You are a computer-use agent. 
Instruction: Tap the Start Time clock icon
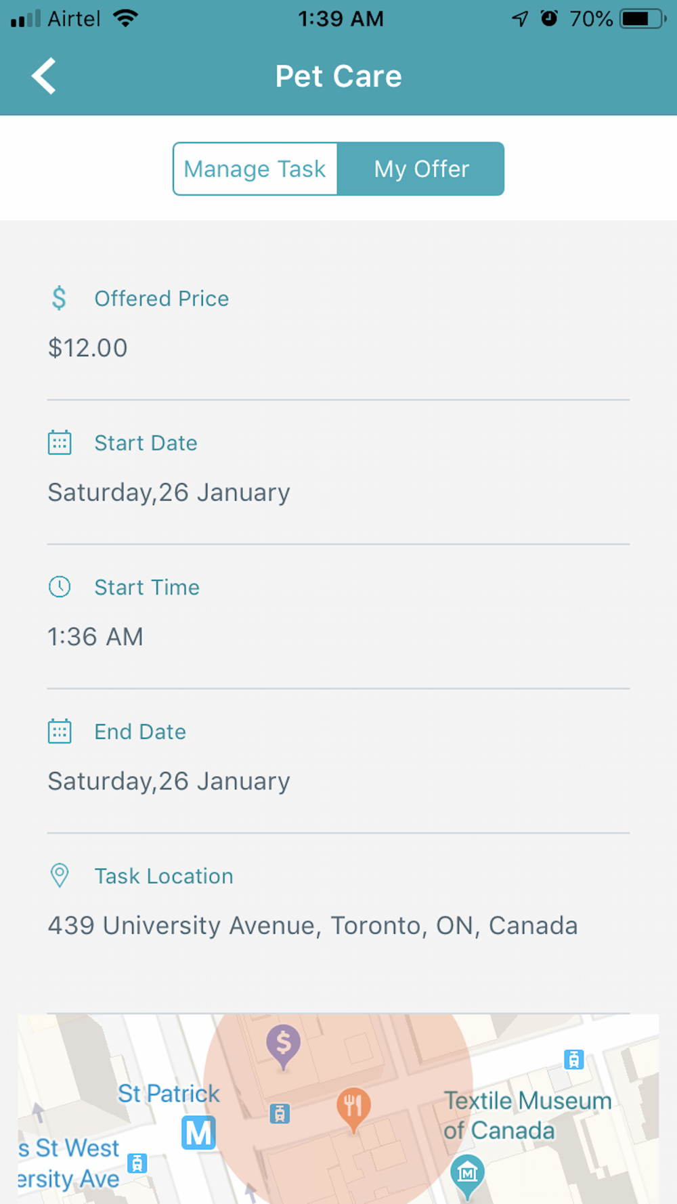[60, 587]
